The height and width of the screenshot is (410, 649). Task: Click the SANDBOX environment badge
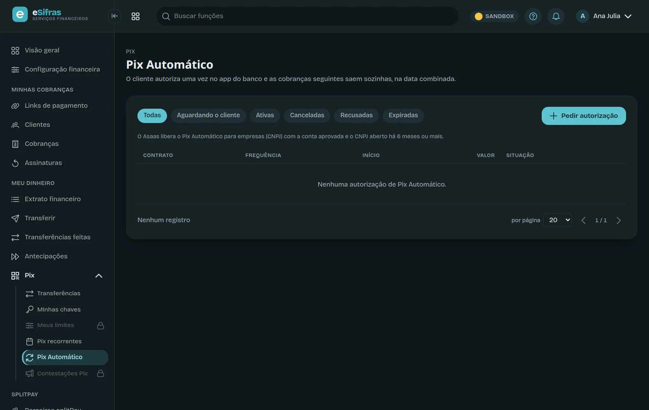point(494,16)
